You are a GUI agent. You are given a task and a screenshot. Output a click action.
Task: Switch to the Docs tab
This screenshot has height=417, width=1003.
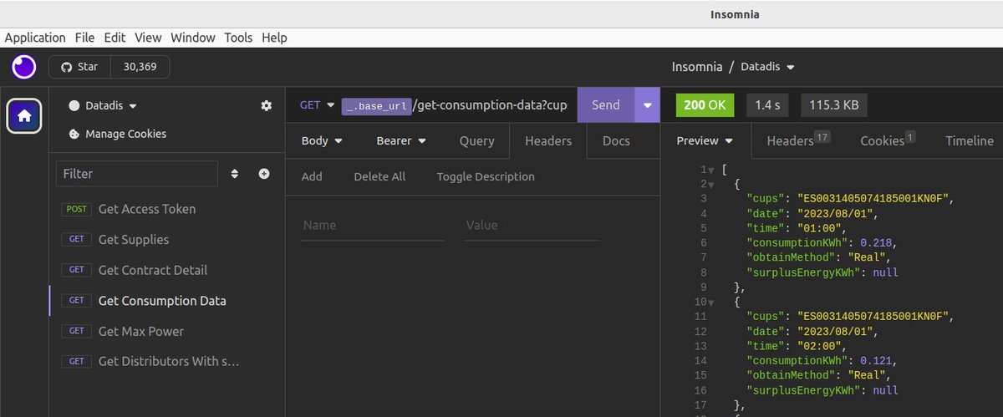click(x=616, y=141)
